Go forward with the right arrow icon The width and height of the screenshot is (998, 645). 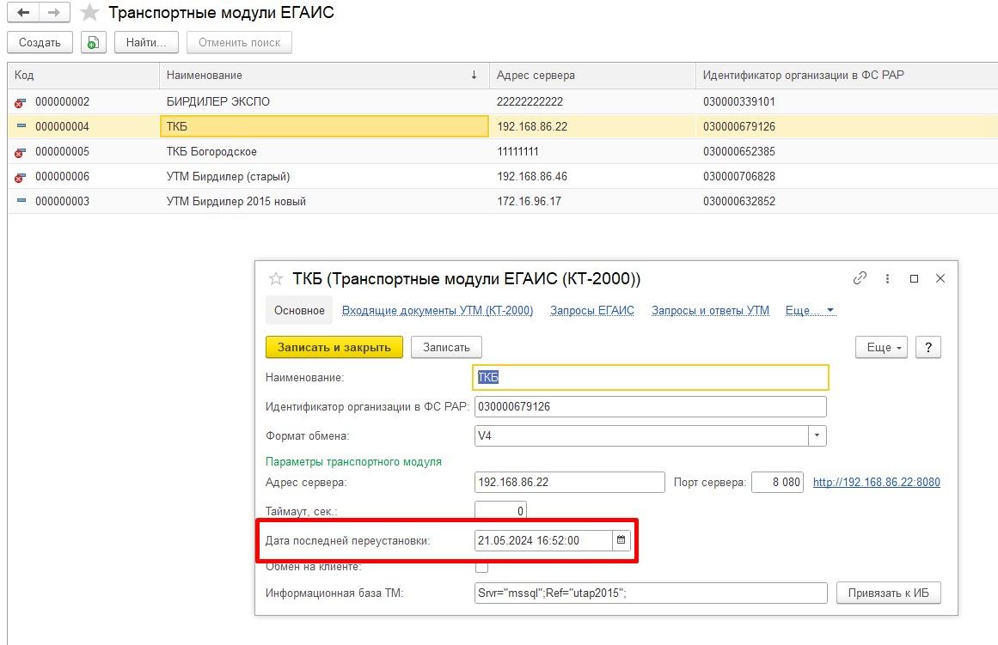54,13
